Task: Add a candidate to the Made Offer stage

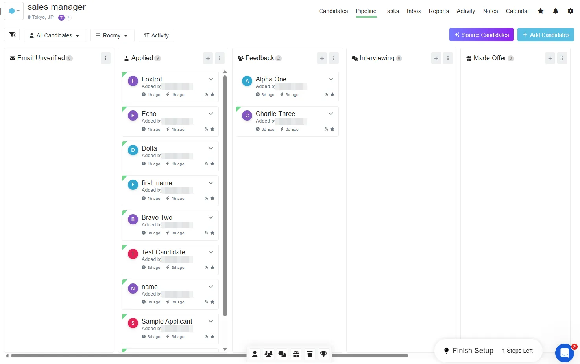Action: pos(550,58)
